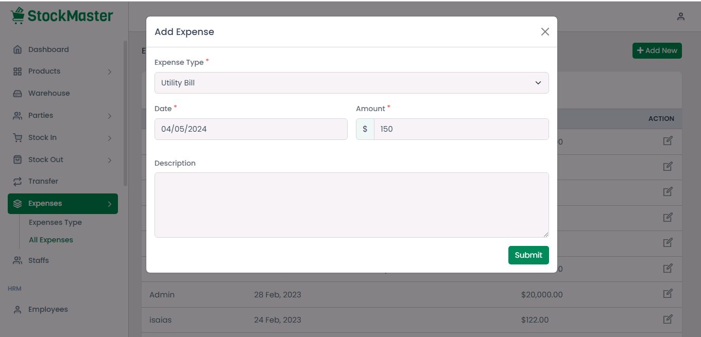
Task: Click edit icon for the $20,000.00 expense row
Action: point(668,294)
